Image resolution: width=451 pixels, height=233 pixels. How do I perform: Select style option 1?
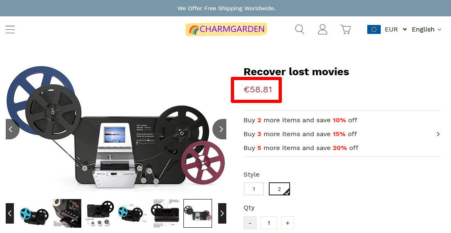(254, 189)
